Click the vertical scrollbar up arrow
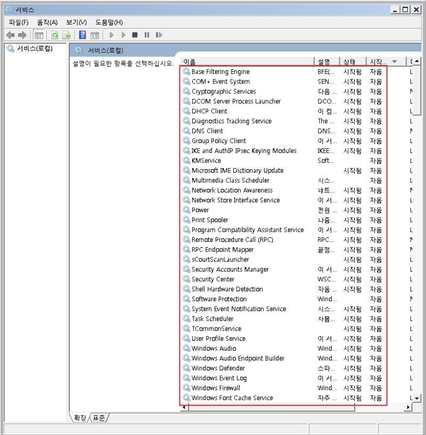The height and width of the screenshot is (435, 426). click(416, 61)
